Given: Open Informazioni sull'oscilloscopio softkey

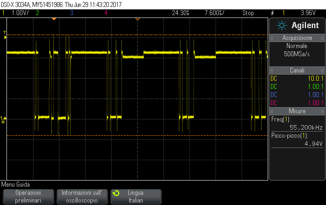Looking at the screenshot, I should pos(82,197).
